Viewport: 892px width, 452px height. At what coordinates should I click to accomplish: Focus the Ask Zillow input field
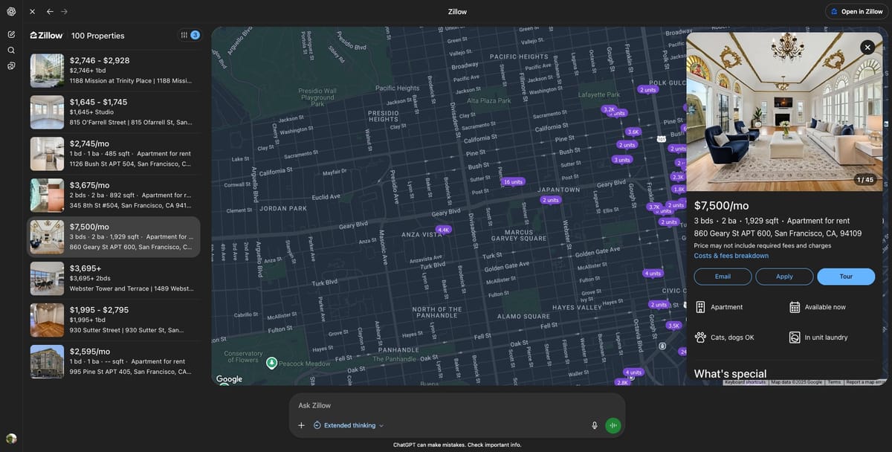pyautogui.click(x=456, y=405)
